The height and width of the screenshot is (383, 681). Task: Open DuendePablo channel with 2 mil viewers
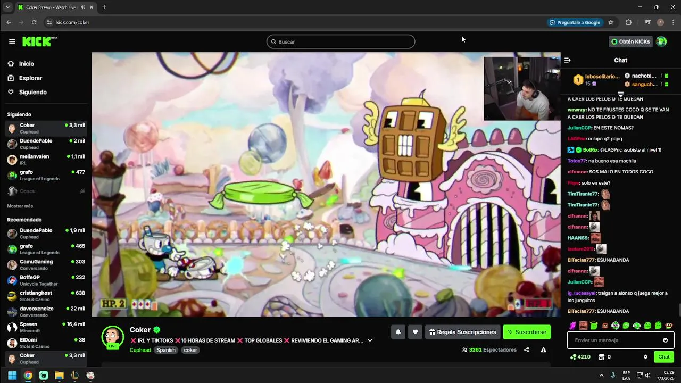pos(46,144)
